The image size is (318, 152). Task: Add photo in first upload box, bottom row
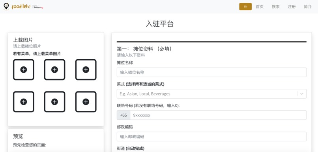coord(24,102)
